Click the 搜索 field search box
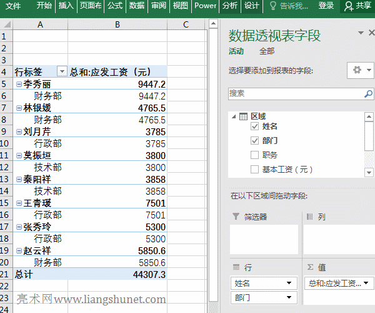 click(295, 93)
